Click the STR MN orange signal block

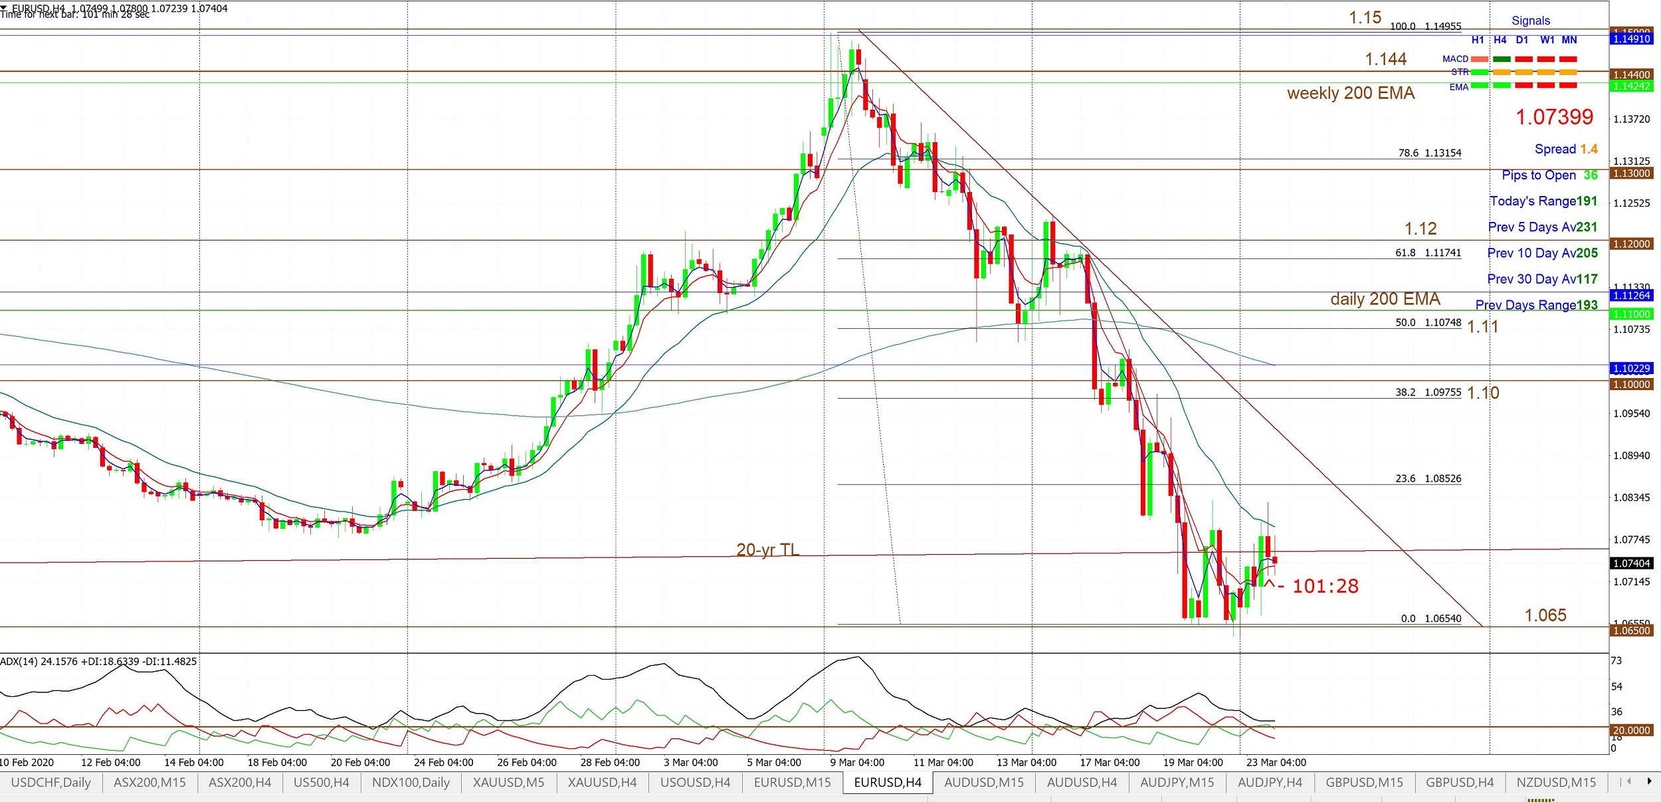coord(1569,72)
